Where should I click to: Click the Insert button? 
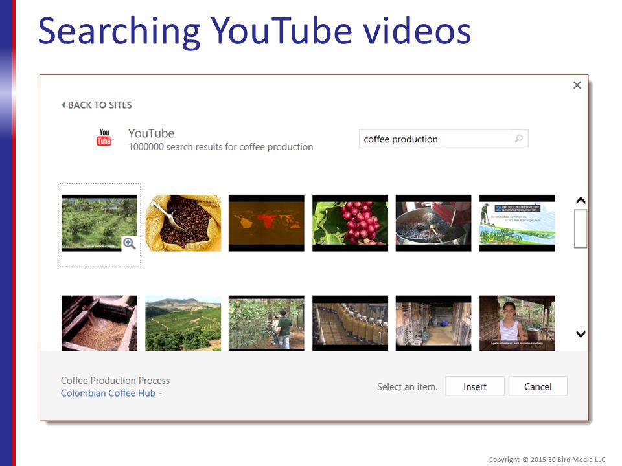coord(475,386)
